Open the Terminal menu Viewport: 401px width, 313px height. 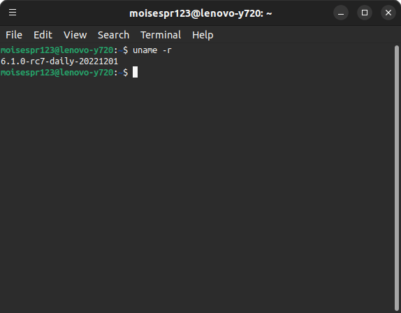[x=161, y=35]
